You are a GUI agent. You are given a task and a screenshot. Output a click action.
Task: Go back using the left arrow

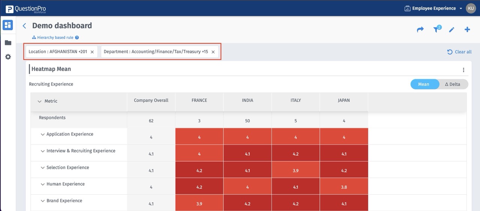click(24, 26)
